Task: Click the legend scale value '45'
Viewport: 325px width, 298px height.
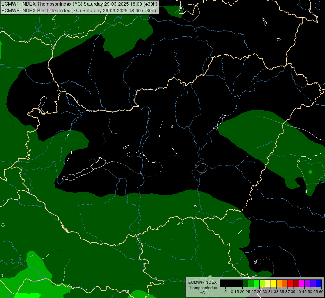Action: tap(304, 292)
